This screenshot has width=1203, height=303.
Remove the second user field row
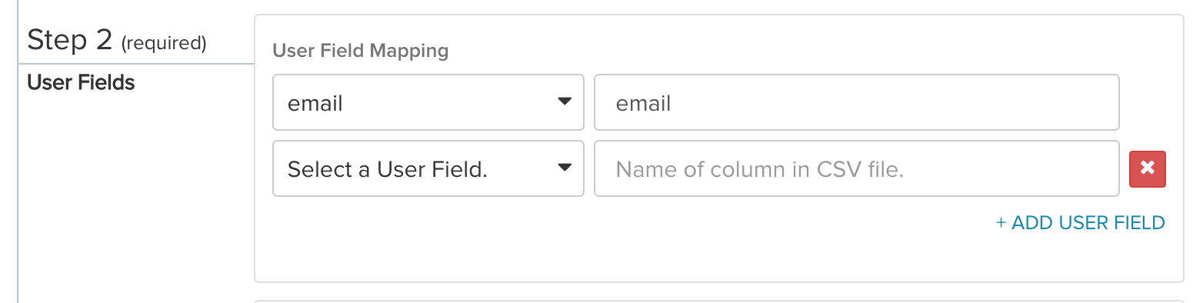1147,168
